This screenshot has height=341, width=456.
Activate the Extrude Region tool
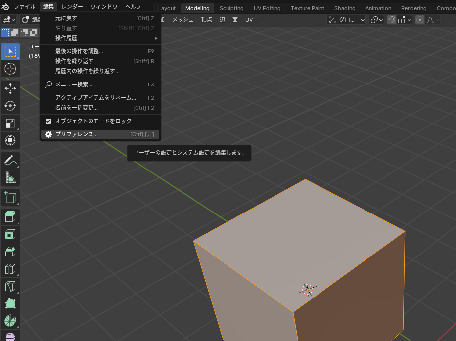coord(10,216)
